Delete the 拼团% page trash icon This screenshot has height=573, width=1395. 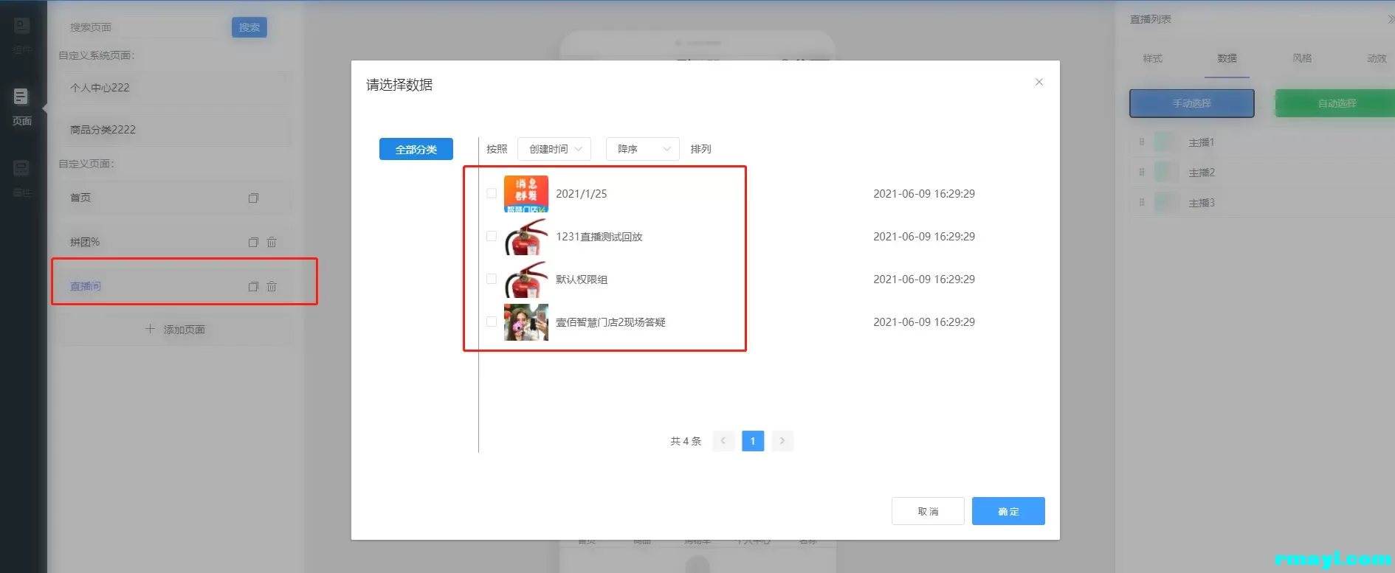(272, 242)
